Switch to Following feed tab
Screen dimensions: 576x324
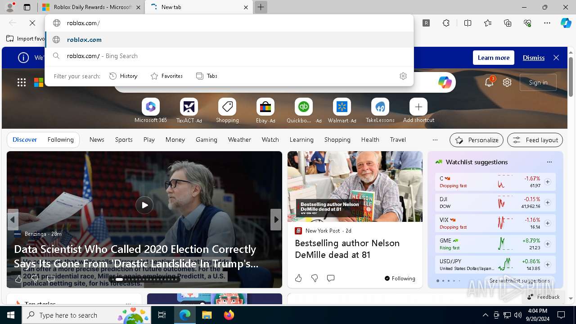click(60, 139)
